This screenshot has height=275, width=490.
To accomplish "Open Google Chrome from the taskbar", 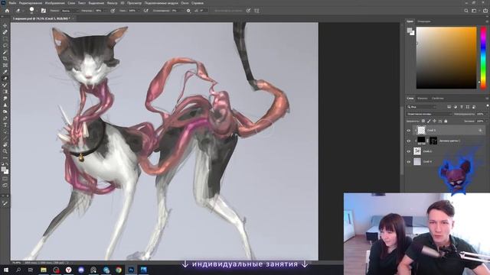I will (119, 270).
